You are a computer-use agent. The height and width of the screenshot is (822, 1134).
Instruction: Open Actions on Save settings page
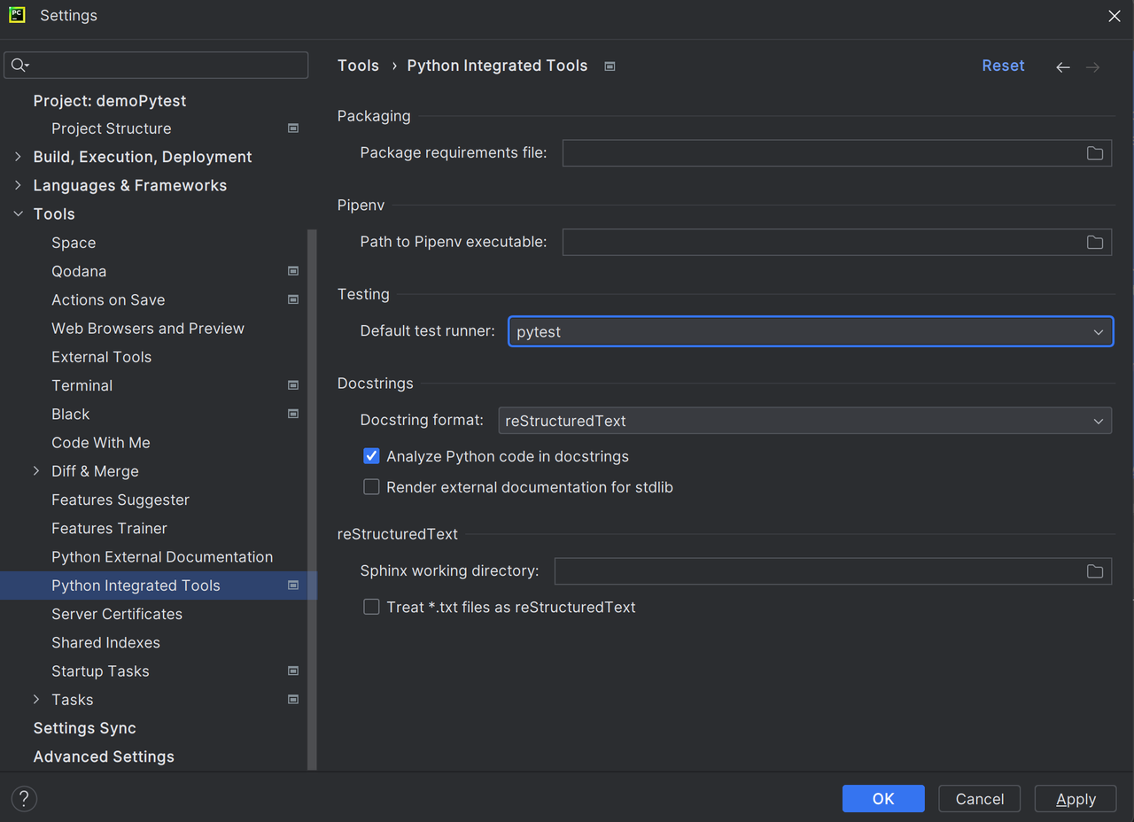tap(108, 299)
